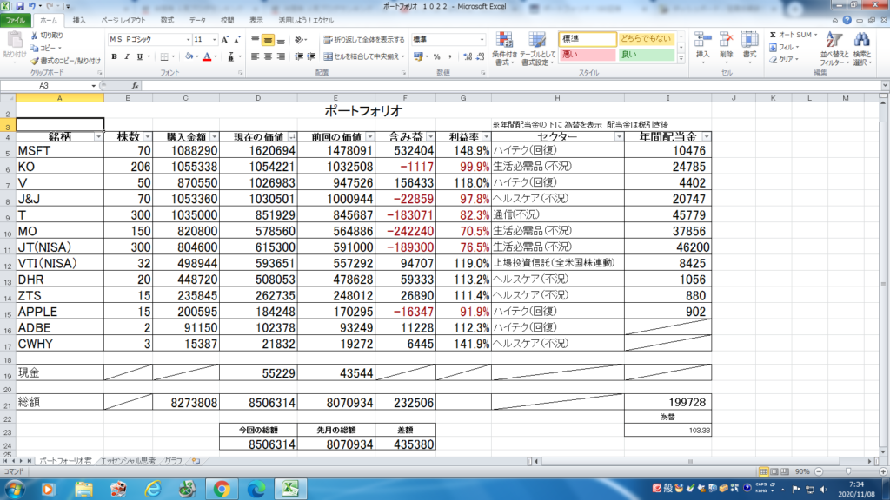The image size is (890, 500).
Task: Open the Windows Start menu
Action: (14, 489)
